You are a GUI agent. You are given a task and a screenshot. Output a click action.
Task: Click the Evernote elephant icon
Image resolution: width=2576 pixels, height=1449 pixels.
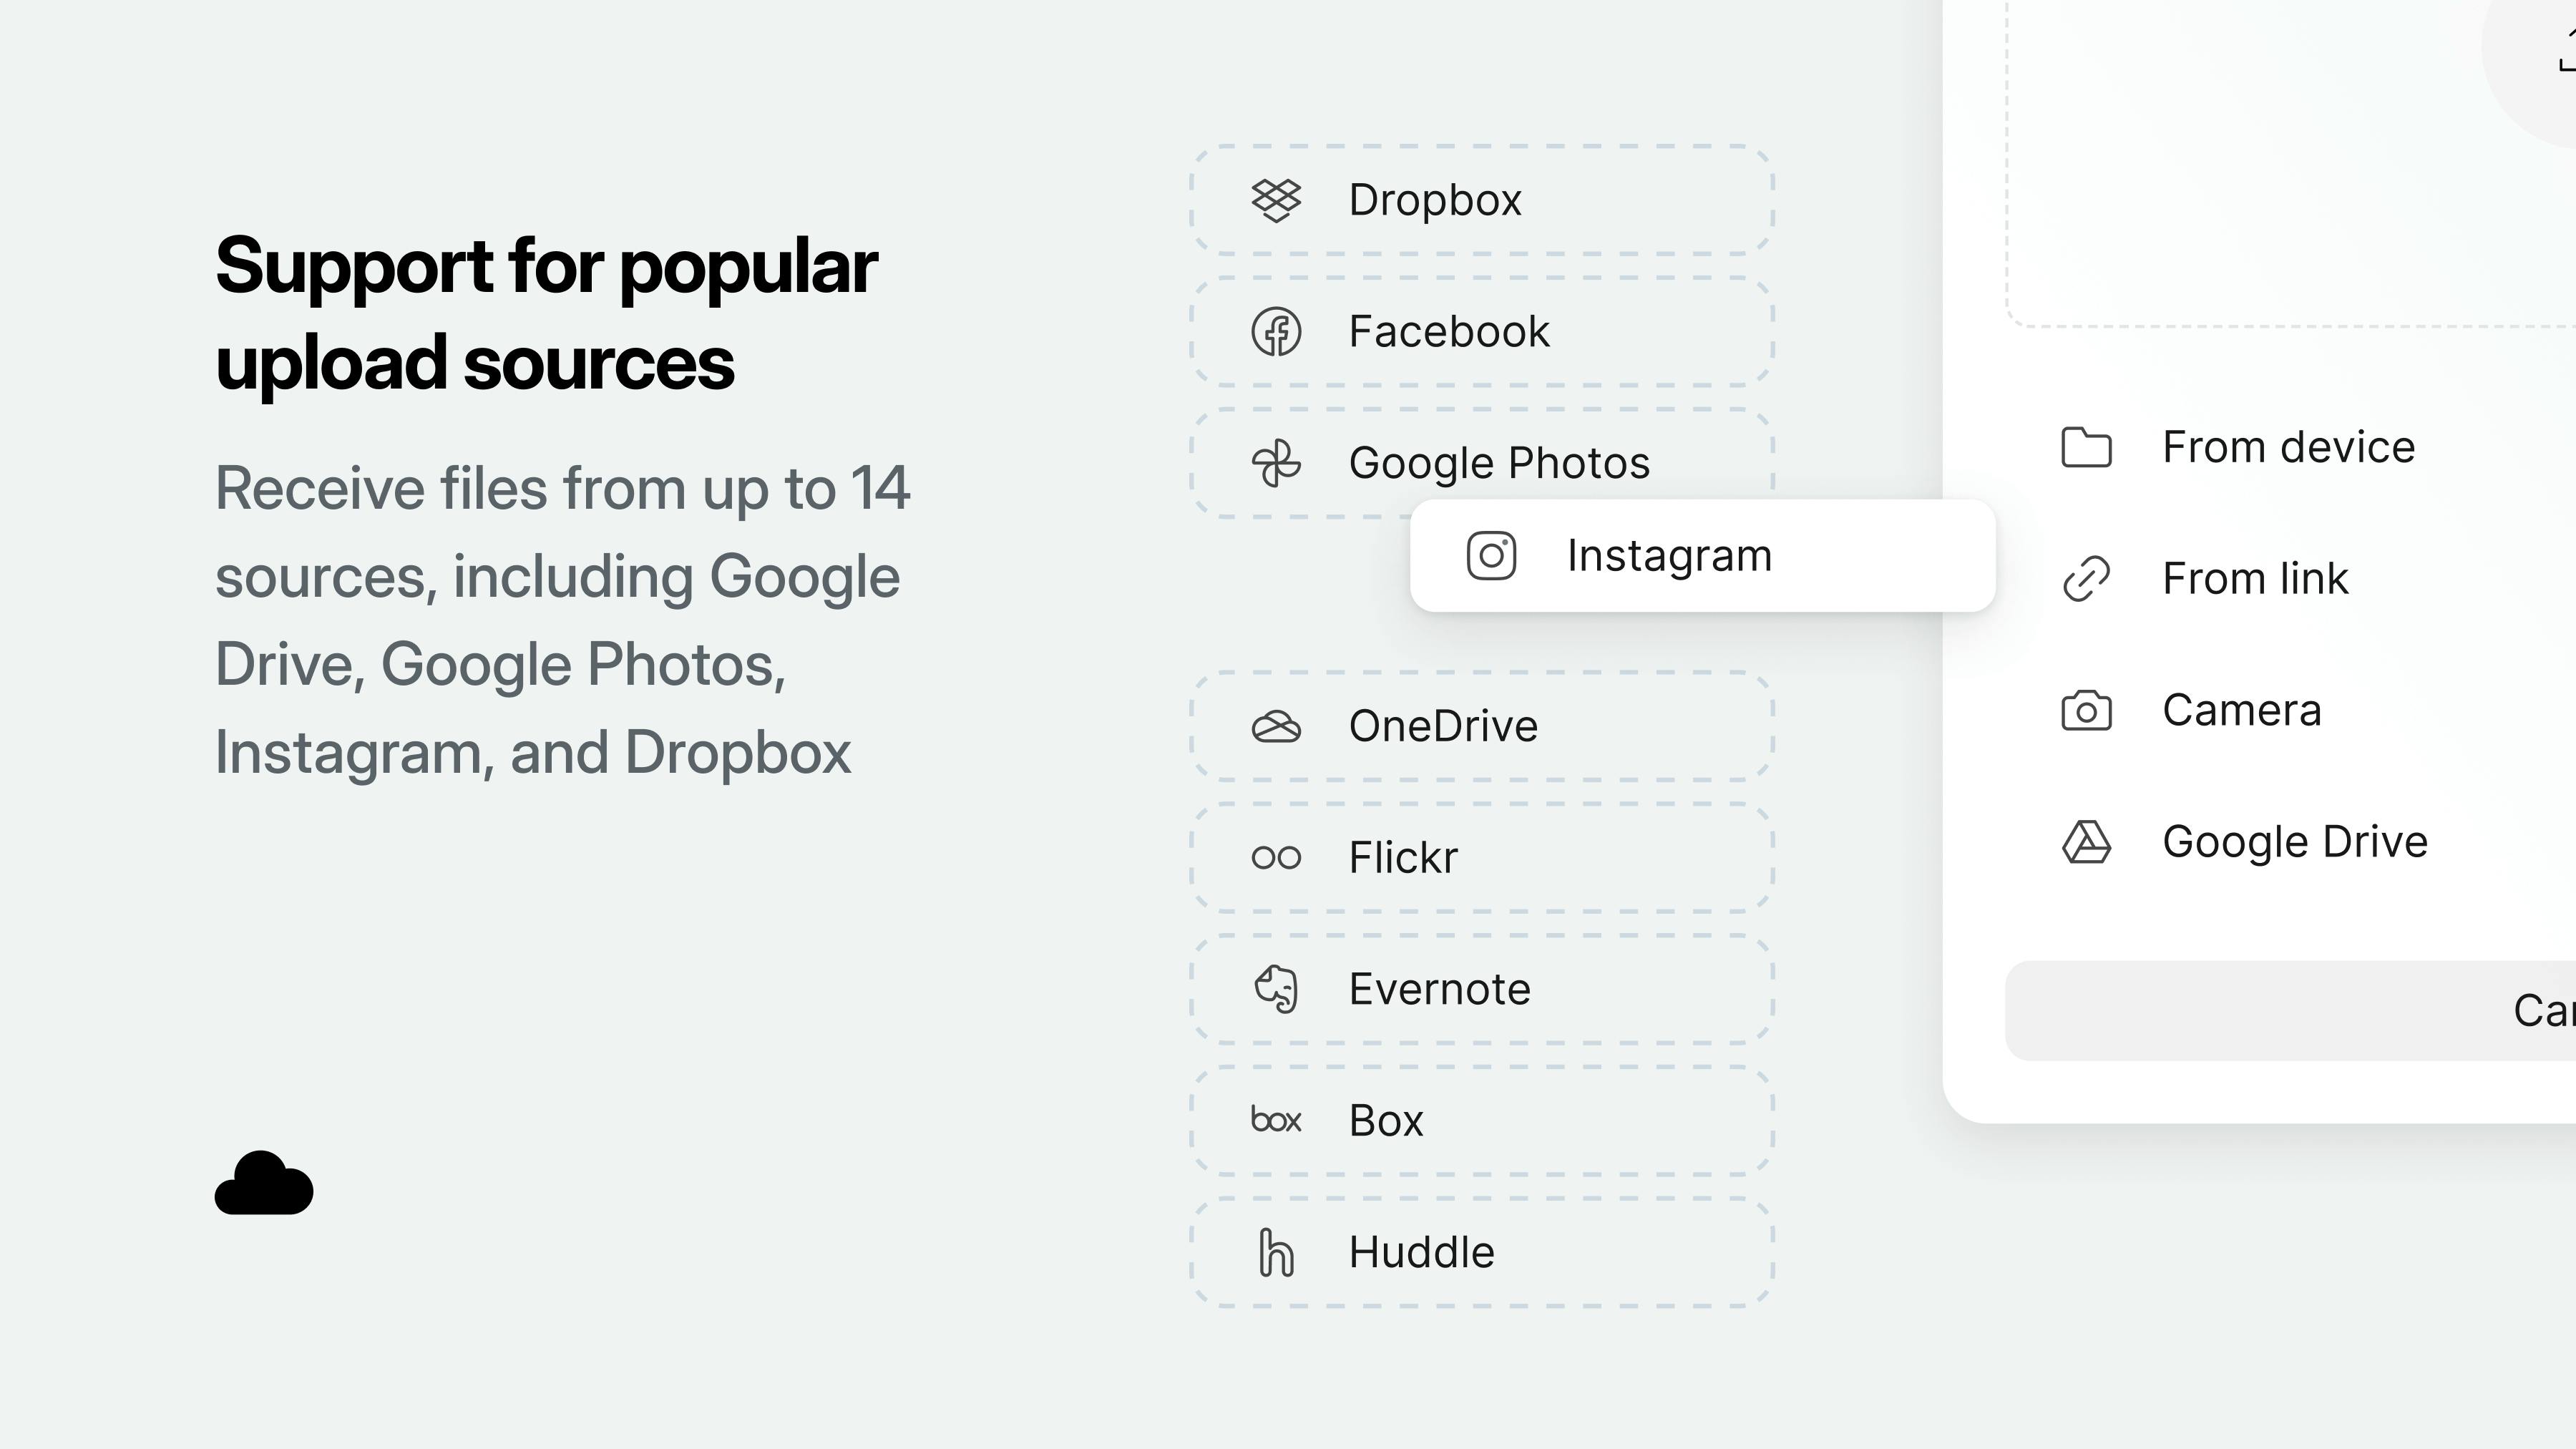(1276, 989)
